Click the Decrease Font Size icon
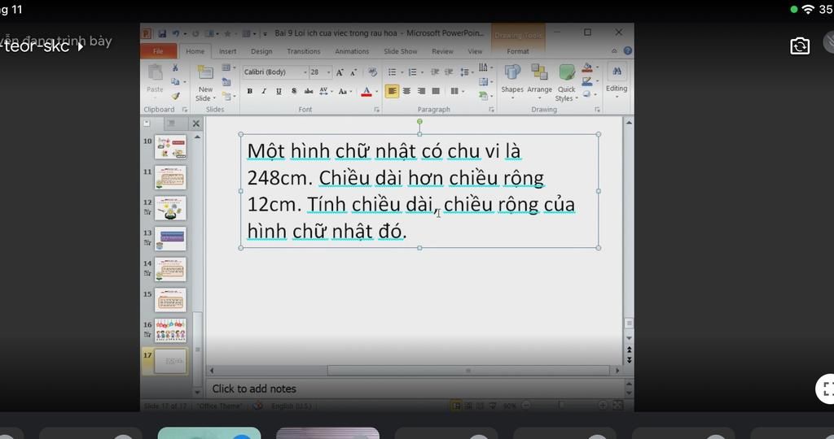The width and height of the screenshot is (834, 439). click(x=353, y=72)
